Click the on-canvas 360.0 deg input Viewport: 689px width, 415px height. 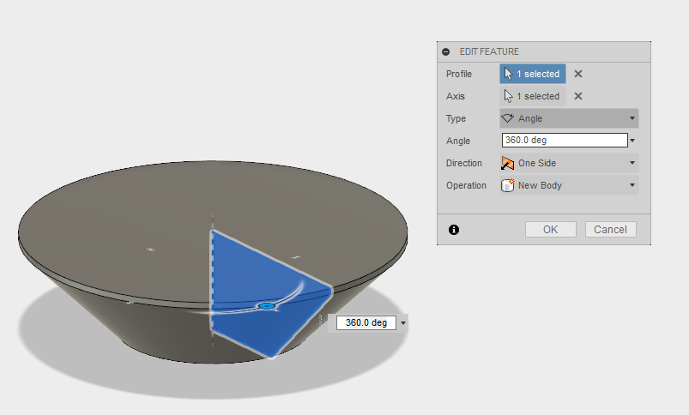pyautogui.click(x=366, y=322)
